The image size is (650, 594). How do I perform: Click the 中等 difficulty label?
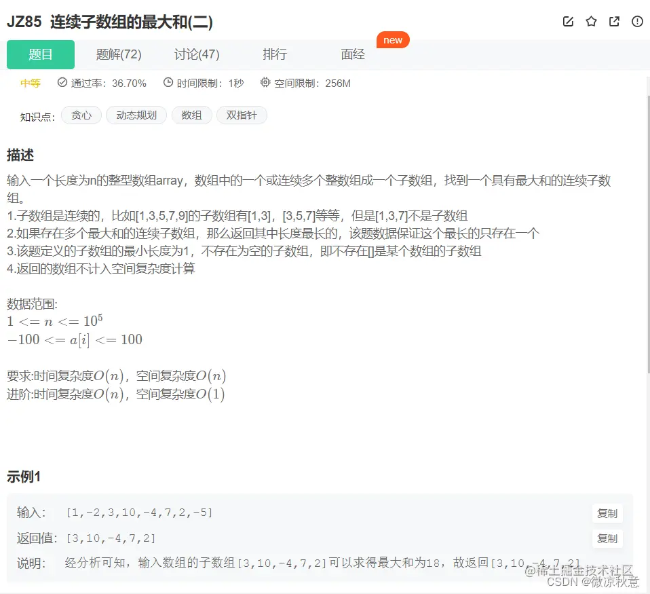click(x=30, y=83)
